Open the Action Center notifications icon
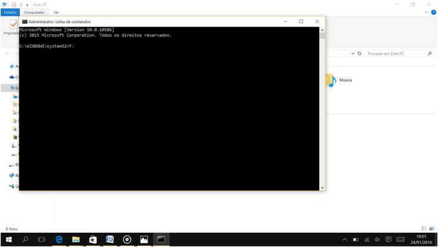 pyautogui.click(x=388, y=239)
